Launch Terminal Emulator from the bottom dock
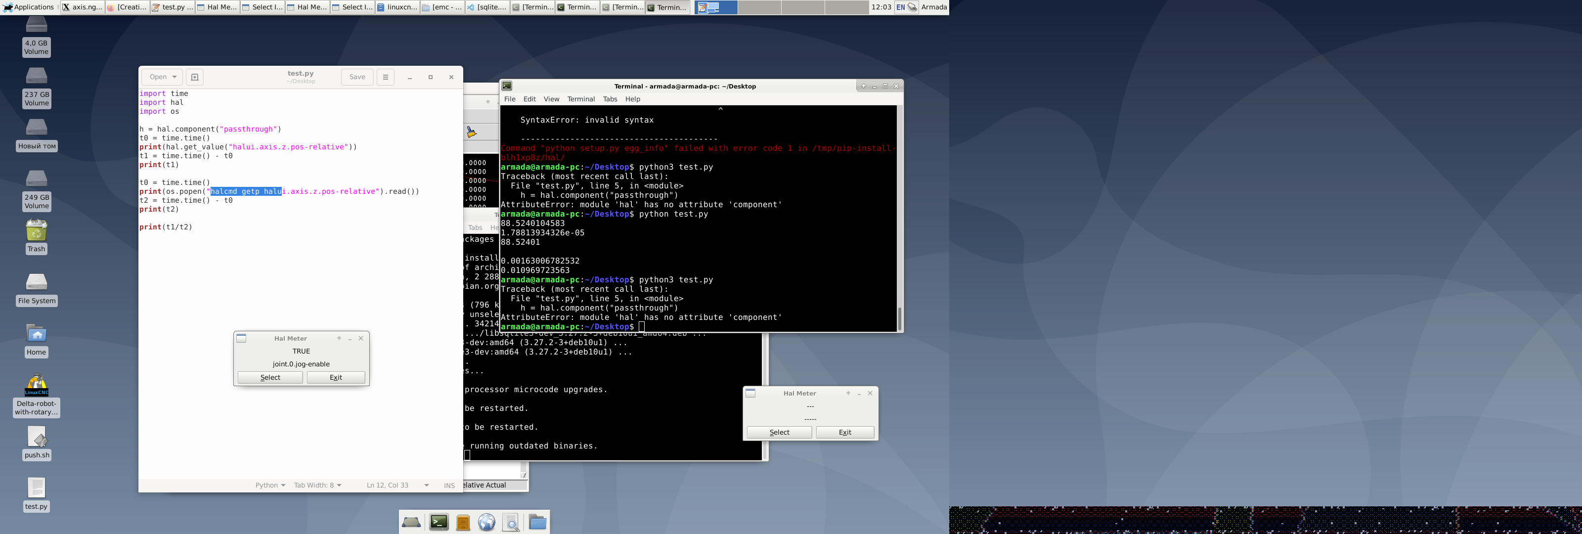Screen dimensions: 1582x534 (x=439, y=522)
